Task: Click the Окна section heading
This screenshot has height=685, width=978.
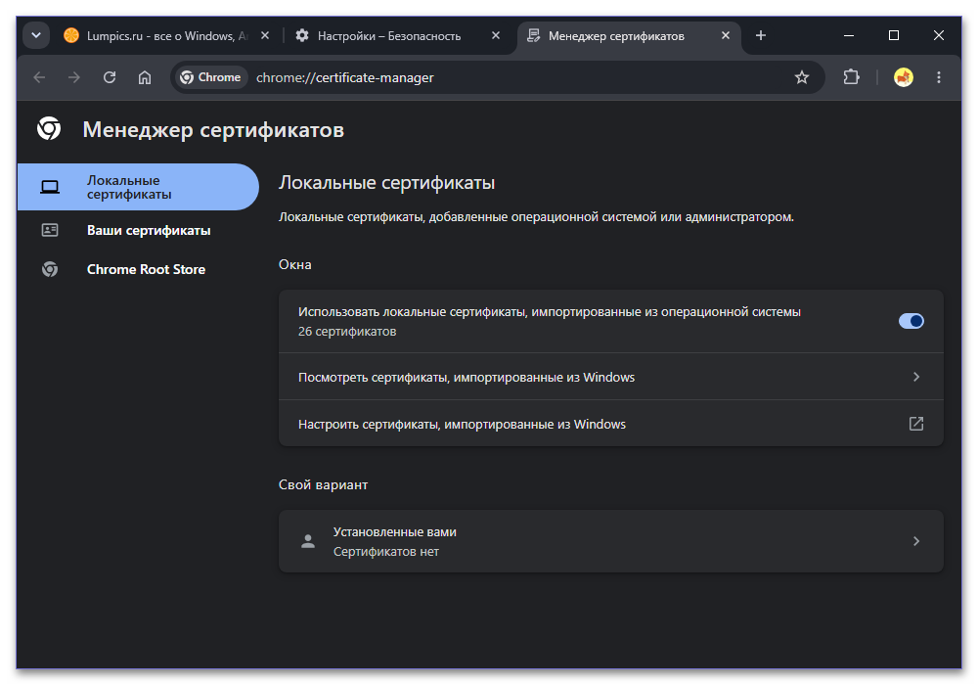Action: pos(295,264)
